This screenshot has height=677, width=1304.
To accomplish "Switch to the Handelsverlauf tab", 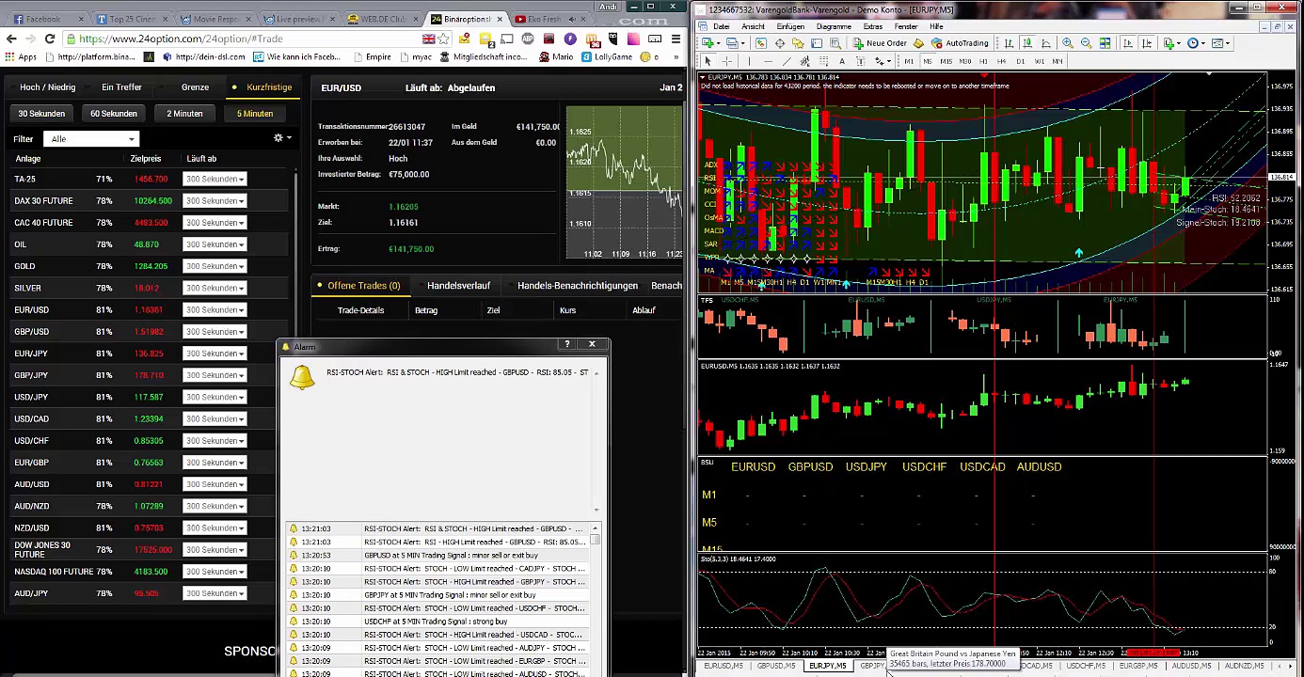I will (x=458, y=286).
